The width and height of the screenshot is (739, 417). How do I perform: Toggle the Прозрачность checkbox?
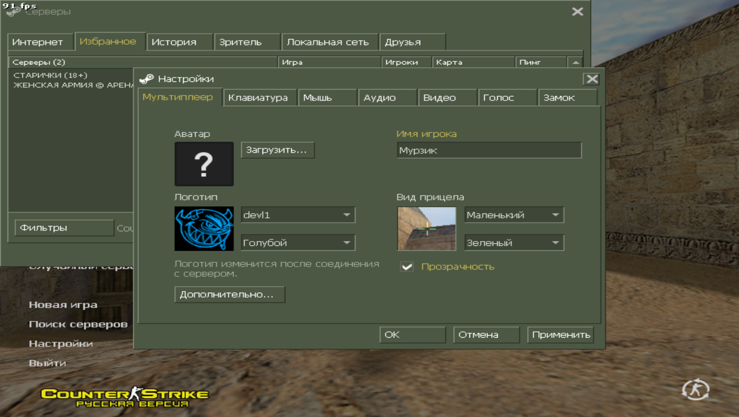[x=406, y=267]
